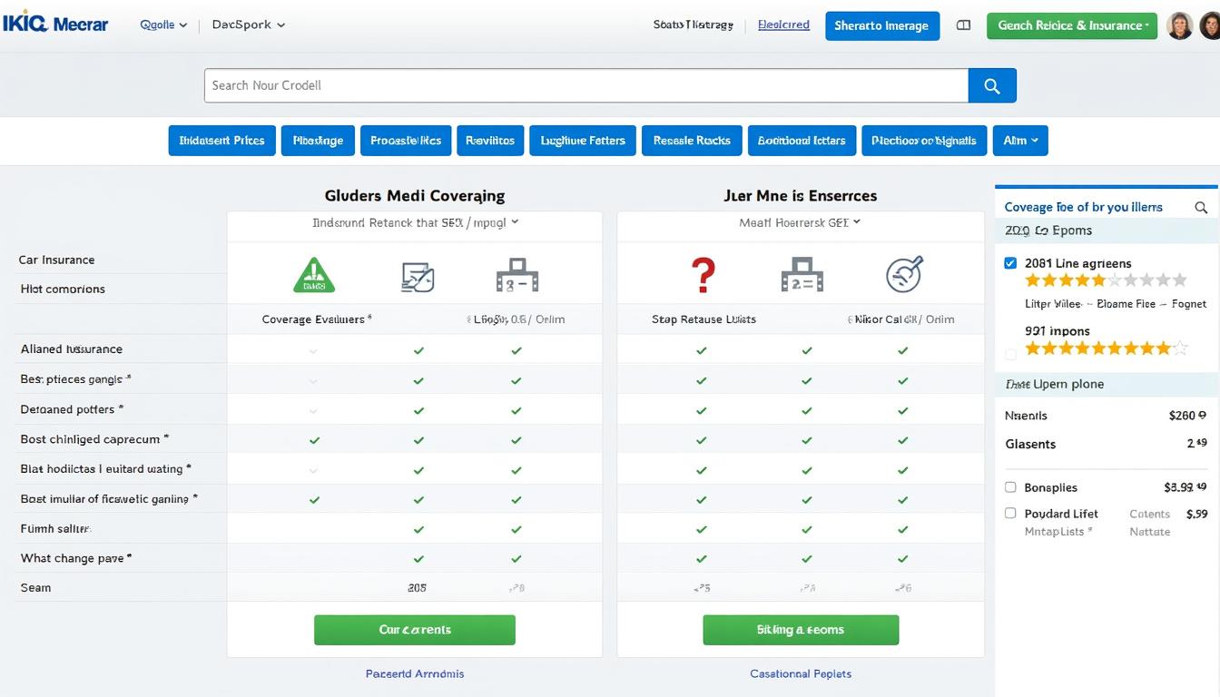1220x697 pixels.
Task: Select the document checklist plan icon
Action: (418, 276)
